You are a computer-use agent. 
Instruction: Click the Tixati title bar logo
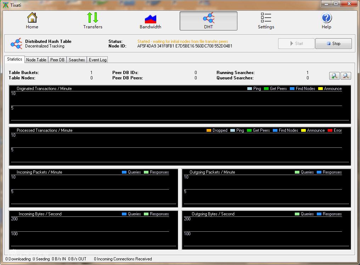[5, 5]
